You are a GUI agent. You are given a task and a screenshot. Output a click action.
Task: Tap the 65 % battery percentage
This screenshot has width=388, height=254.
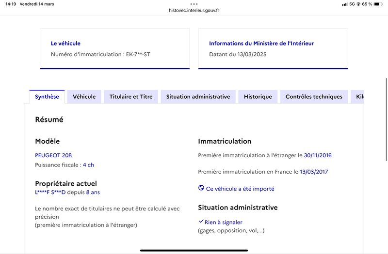tap(367, 4)
